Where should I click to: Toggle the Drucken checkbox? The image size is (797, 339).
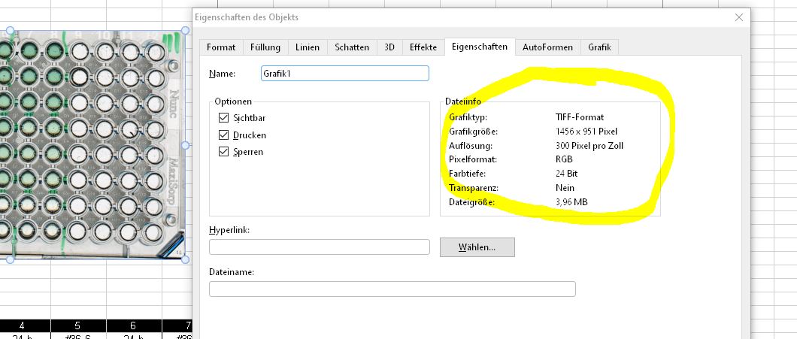223,135
